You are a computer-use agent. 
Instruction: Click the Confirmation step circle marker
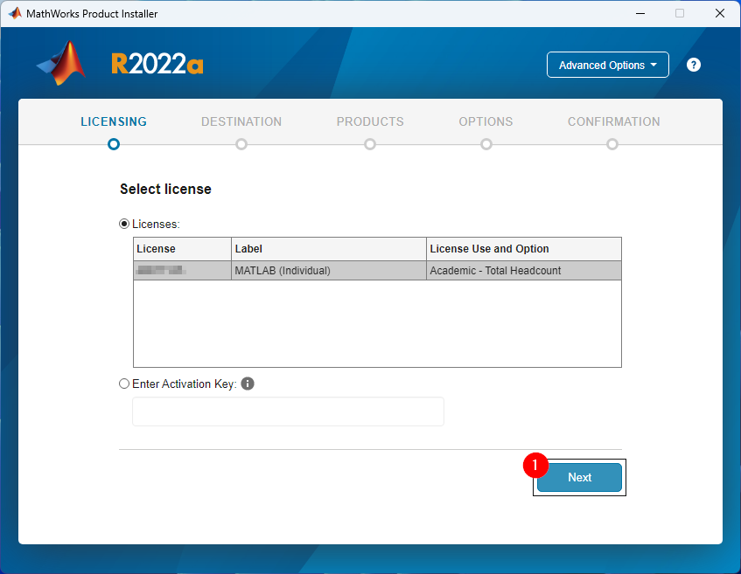pos(612,144)
